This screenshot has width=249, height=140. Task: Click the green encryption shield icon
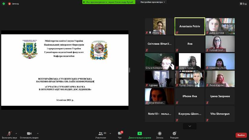click(x=4, y=4)
